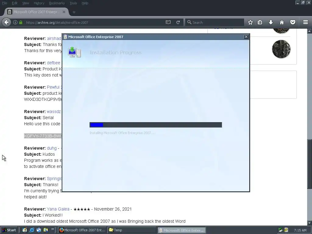The height and width of the screenshot is (234, 312).
Task: Click the round thumbnail in right sidebar
Action: (281, 49)
